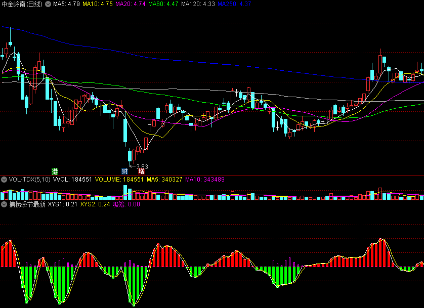This screenshot has width=424, height=308.
Task: Click the 3.83 lowest price label
Action: (x=142, y=167)
